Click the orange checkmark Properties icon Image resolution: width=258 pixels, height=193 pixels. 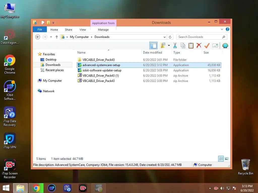[x=207, y=45]
